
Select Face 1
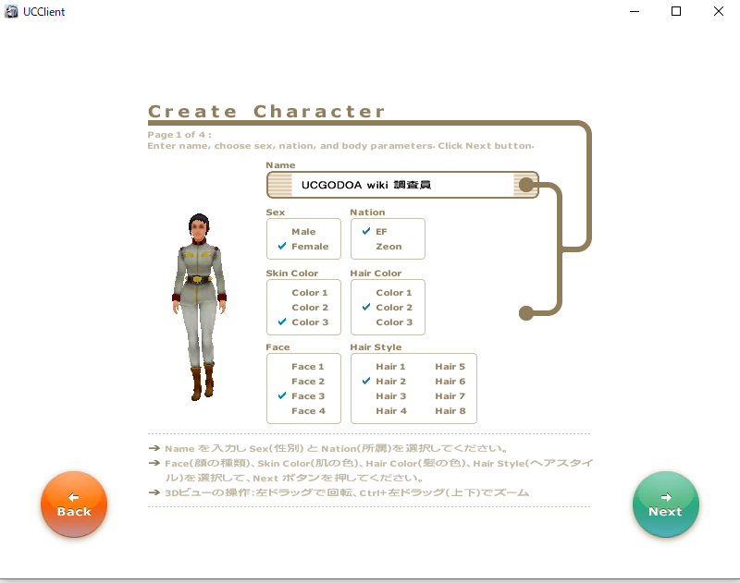(x=308, y=366)
